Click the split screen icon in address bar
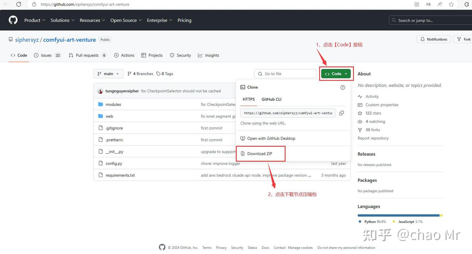Screen dimensions: 472x254 (417, 4)
